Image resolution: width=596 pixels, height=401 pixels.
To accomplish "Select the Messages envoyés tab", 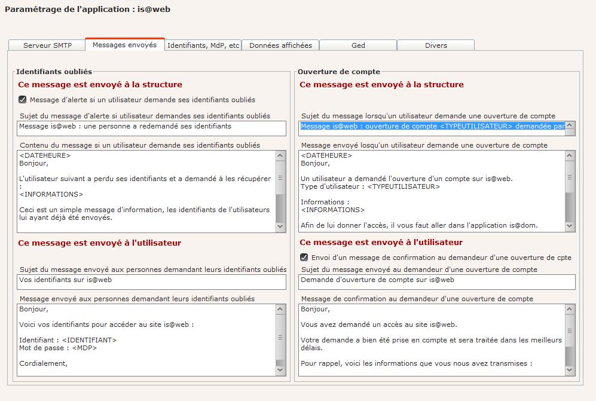I will pyautogui.click(x=125, y=44).
